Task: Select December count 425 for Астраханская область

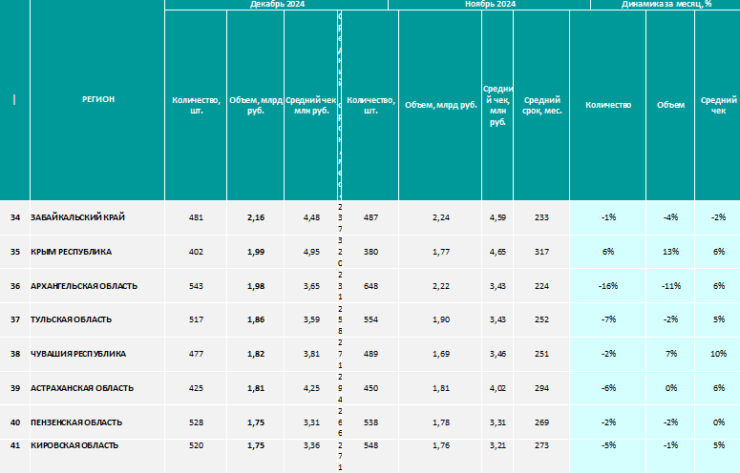Action: 196,388
